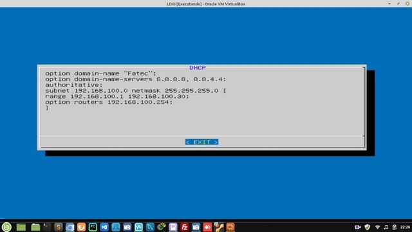Open MySQL Workbench from the taskbar
The width and height of the screenshot is (412, 232).
[150, 227]
